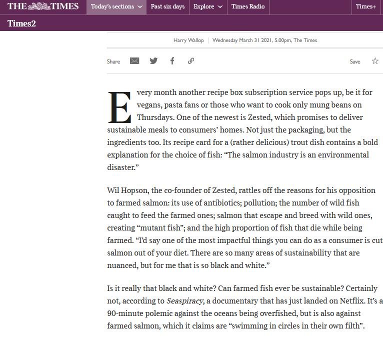Share the article on Facebook
The width and height of the screenshot is (383, 341).
click(x=172, y=61)
